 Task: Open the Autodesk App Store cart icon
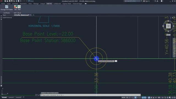(x=155, y=1)
